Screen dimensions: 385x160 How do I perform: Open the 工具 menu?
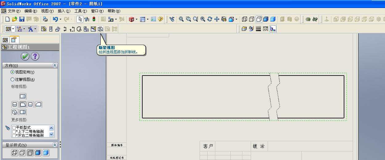click(x=80, y=11)
